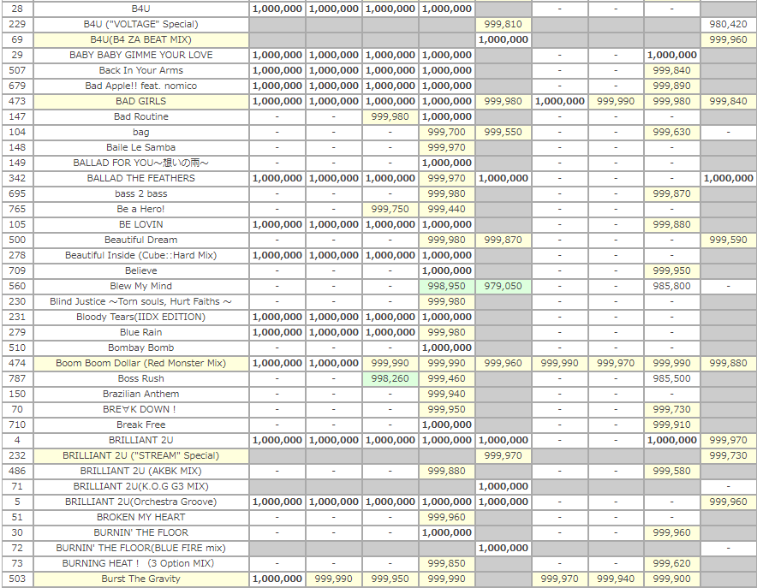
Task: Select BRILLIANT 2U (AKBK MIX) title
Action: (x=140, y=472)
